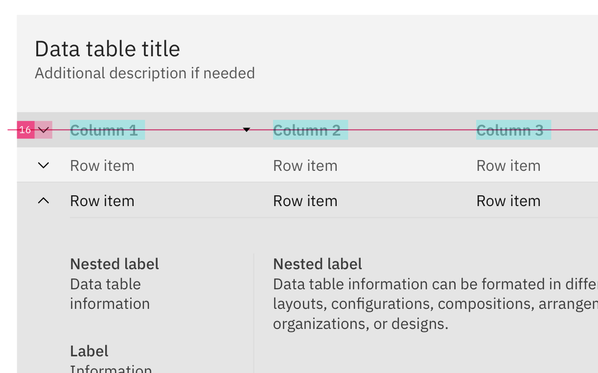The image size is (598, 373).
Task: Click the downward caret beside Column 1 header
Action: click(246, 130)
